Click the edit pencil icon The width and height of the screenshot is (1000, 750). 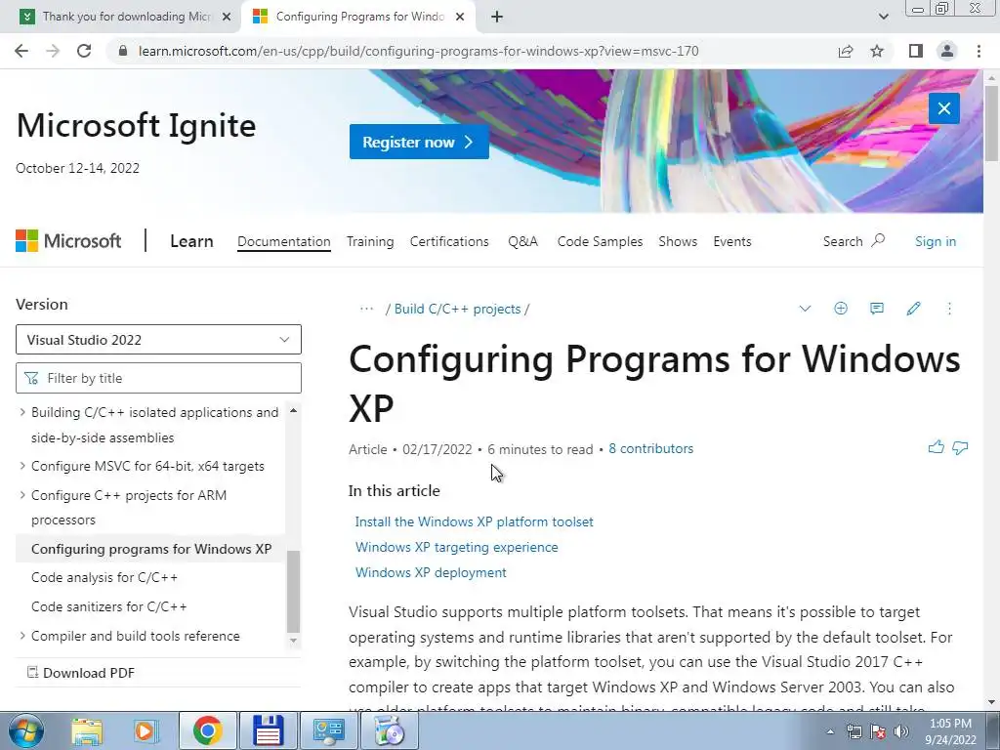(x=913, y=309)
